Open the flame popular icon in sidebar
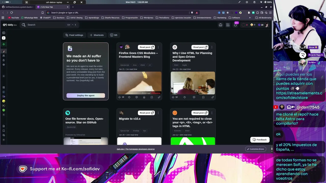The width and height of the screenshot is (326, 183). [x=4, y=60]
